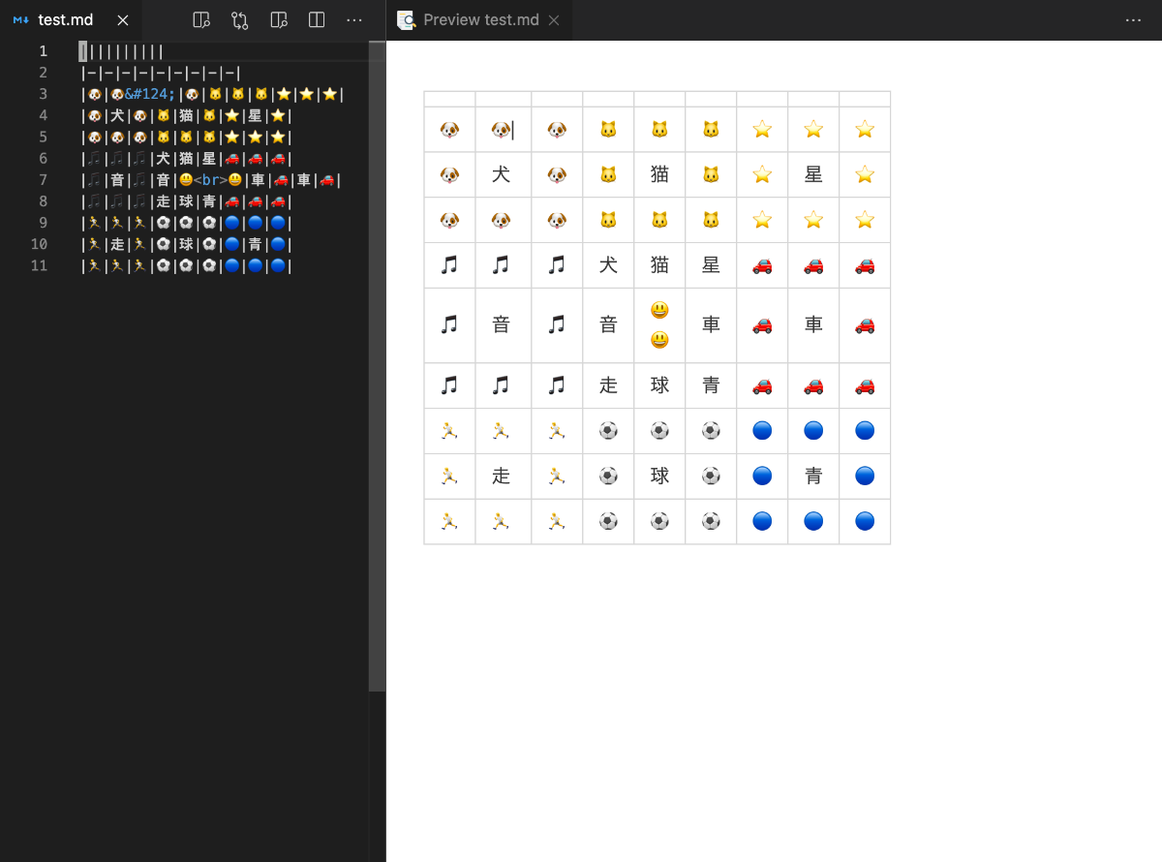This screenshot has height=862, width=1162.
Task: Click 青 next to red car in preview
Action: coord(711,385)
